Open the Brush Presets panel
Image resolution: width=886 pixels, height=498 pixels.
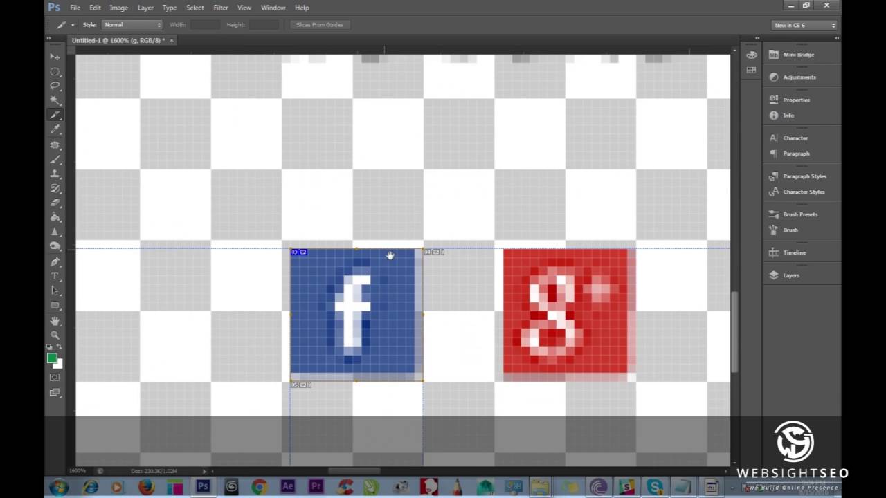click(x=800, y=214)
